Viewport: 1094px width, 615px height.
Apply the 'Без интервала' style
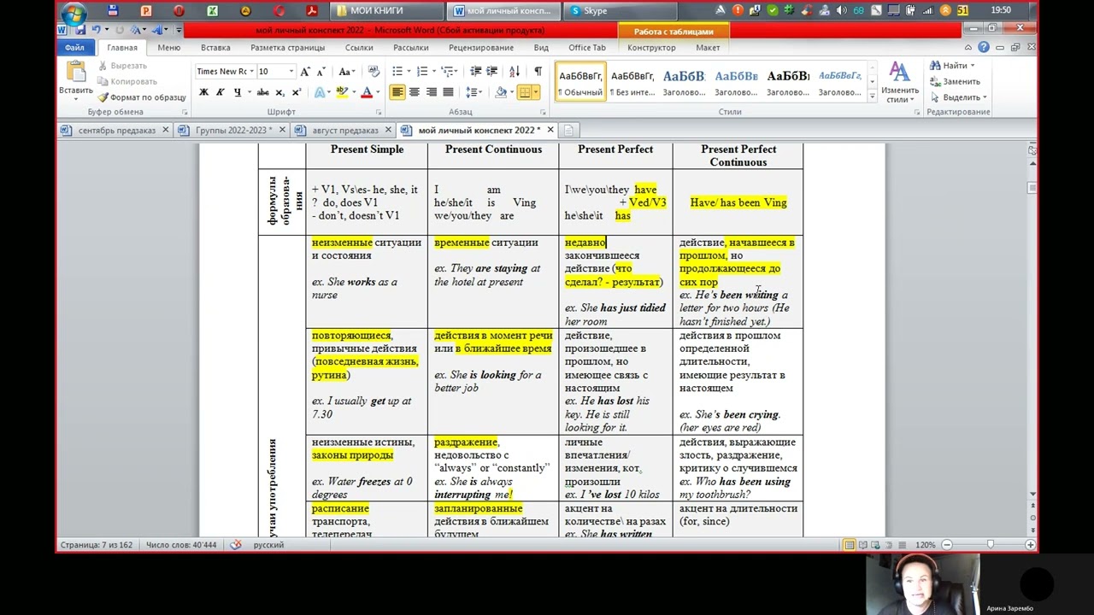[x=632, y=82]
